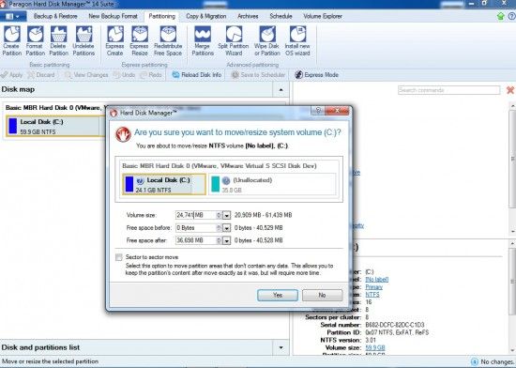
Task: Open Free space before unit dropdown
Action: point(226,228)
